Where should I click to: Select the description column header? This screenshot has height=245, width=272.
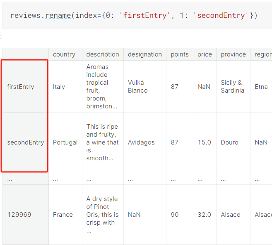pos(103,54)
